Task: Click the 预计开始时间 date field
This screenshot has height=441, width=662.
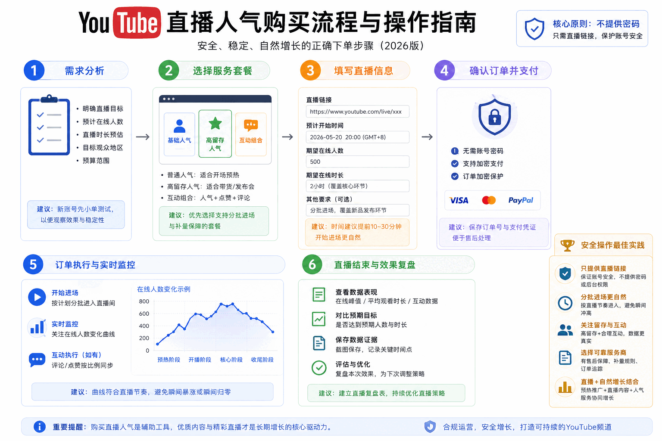Action: (x=357, y=137)
